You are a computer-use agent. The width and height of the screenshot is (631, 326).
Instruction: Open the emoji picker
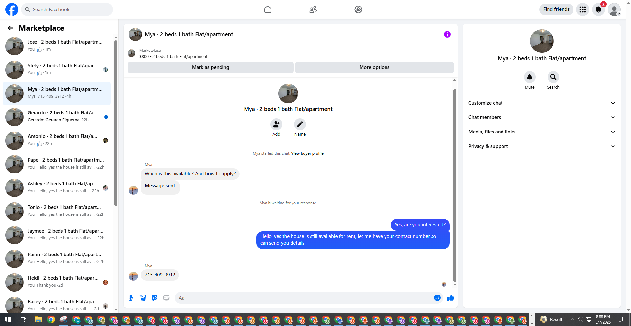(x=437, y=298)
